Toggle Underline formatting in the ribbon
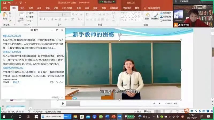Image resolution: width=214 pixels, height=120 pixels. click(48, 19)
